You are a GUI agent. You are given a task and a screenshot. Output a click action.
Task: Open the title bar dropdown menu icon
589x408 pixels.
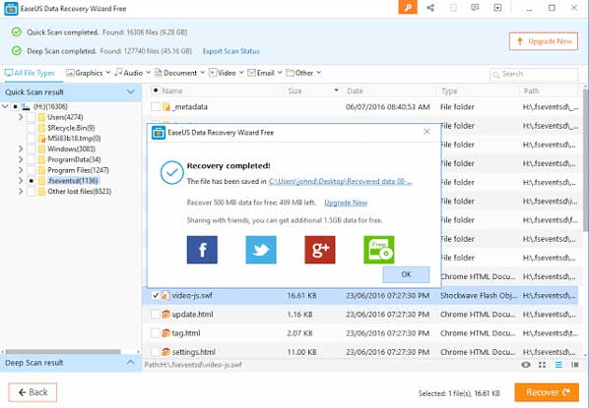(497, 8)
